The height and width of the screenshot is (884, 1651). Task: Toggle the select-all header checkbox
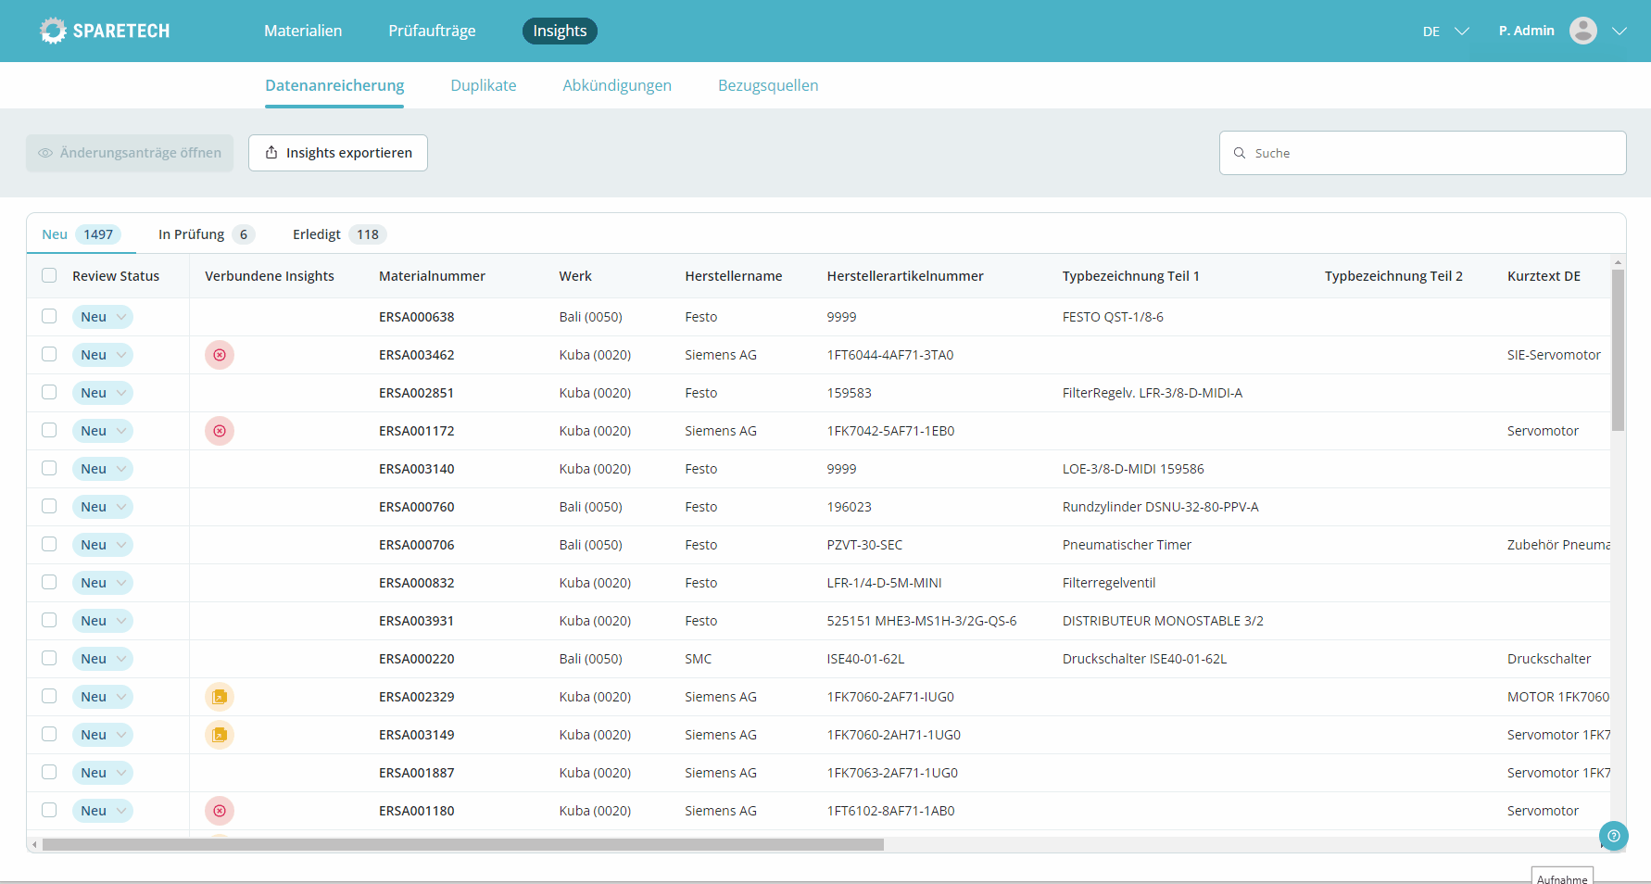tap(49, 275)
